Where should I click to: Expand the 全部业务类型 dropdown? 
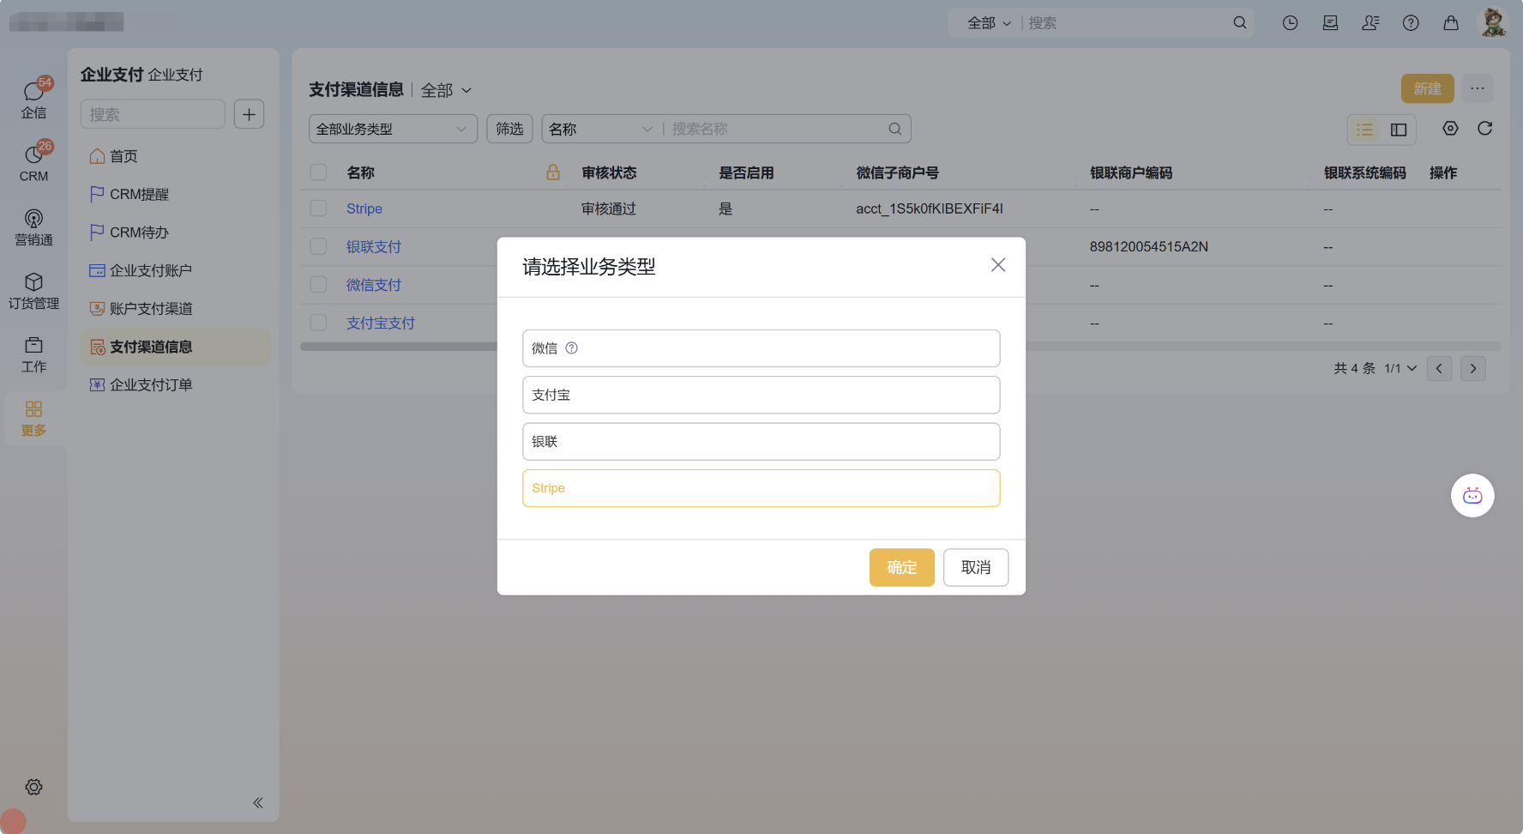(x=393, y=129)
